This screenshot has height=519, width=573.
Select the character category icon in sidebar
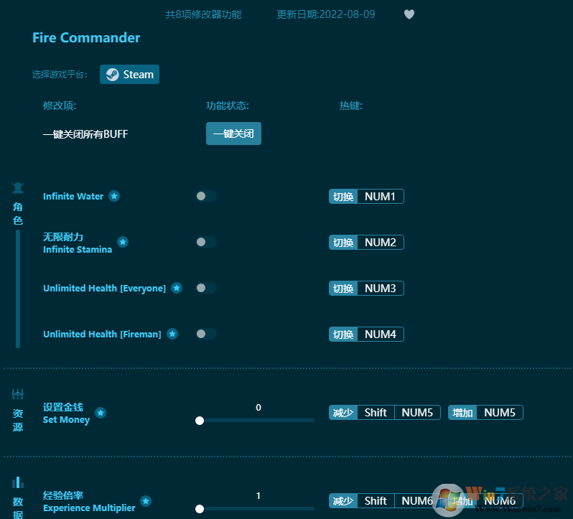18,188
